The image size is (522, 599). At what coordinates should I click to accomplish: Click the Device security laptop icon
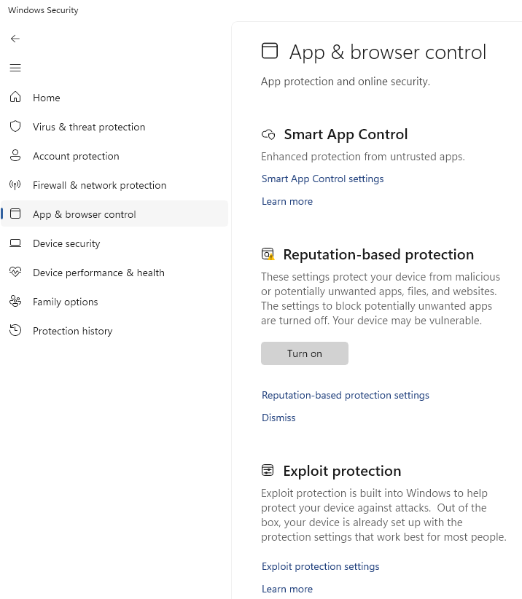tap(15, 243)
